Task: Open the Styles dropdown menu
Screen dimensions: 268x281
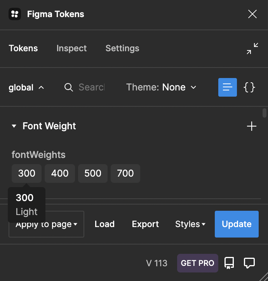Action: [190, 224]
